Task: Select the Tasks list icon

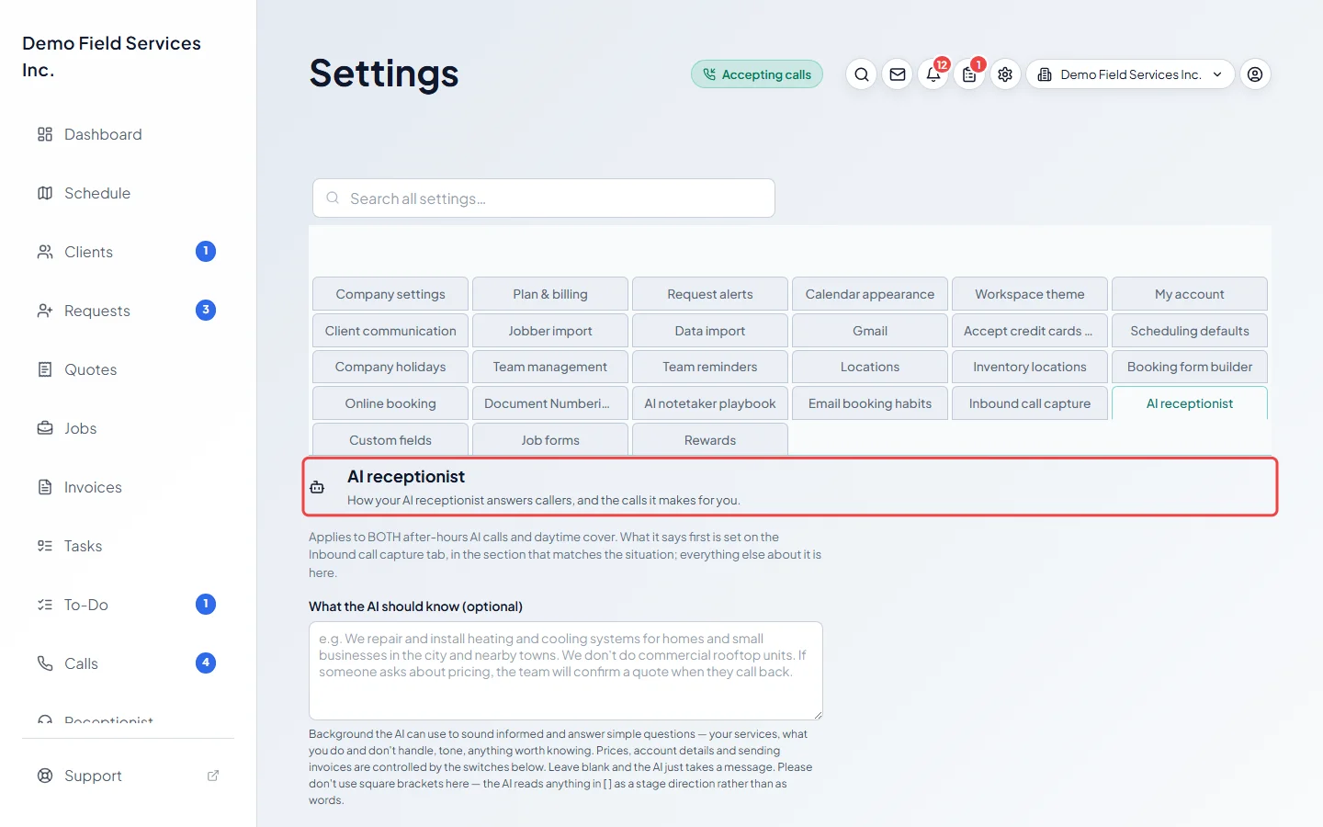Action: (x=45, y=546)
